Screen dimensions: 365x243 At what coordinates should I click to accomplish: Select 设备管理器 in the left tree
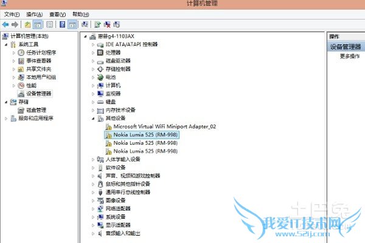click(39, 94)
